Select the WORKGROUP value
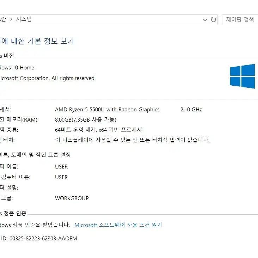 tap(72, 198)
